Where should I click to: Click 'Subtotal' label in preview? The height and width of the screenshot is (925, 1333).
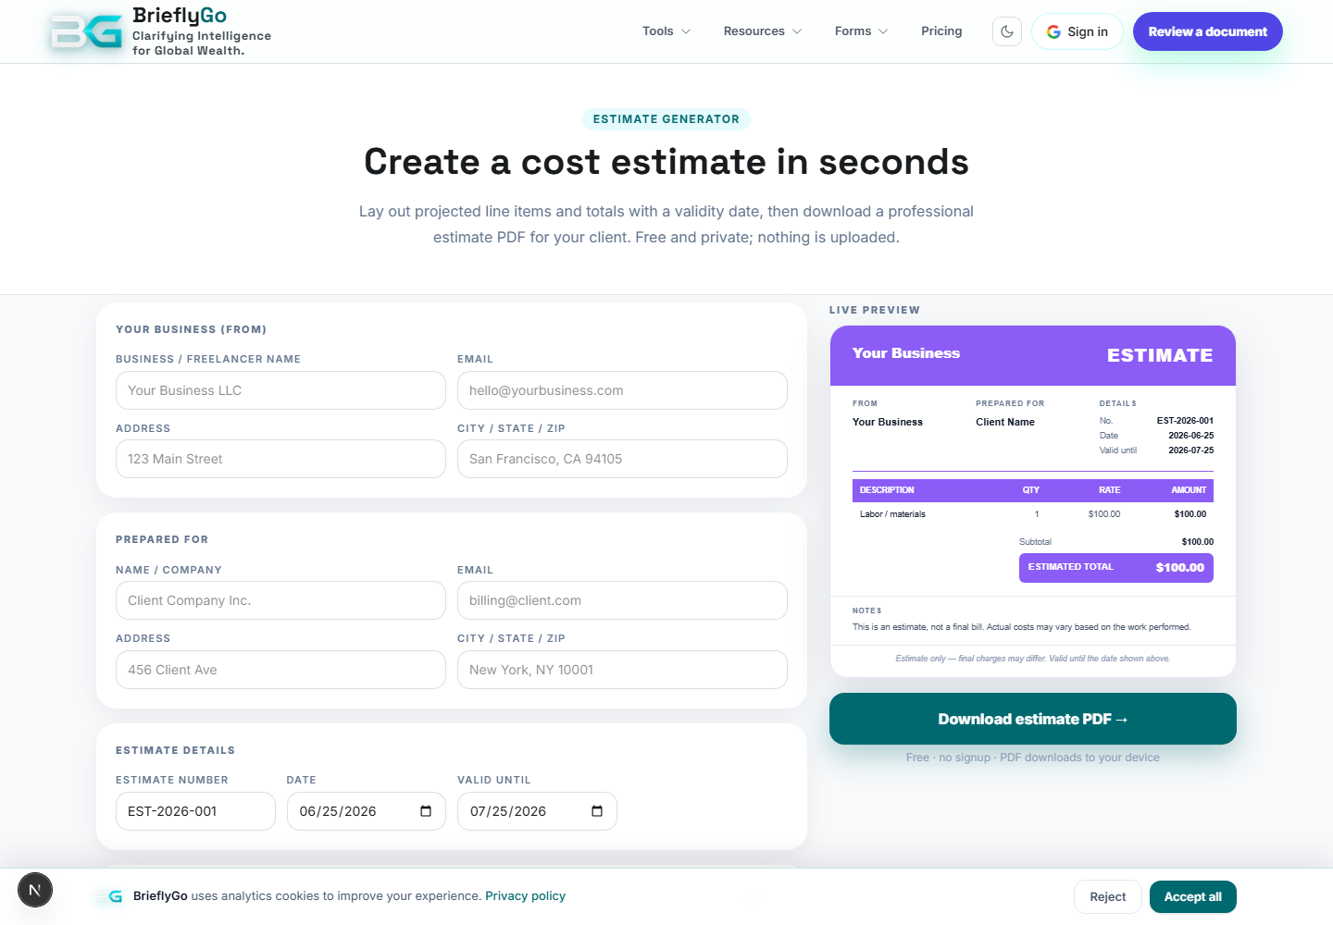tap(1035, 542)
